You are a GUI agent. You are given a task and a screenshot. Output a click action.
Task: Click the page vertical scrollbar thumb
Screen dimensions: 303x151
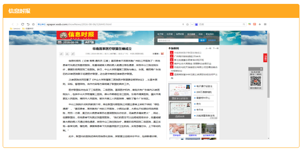268,65
